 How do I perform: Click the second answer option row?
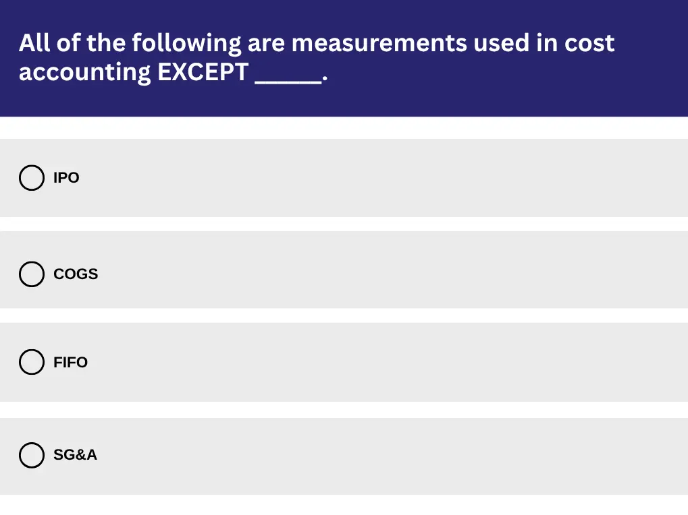(x=344, y=270)
